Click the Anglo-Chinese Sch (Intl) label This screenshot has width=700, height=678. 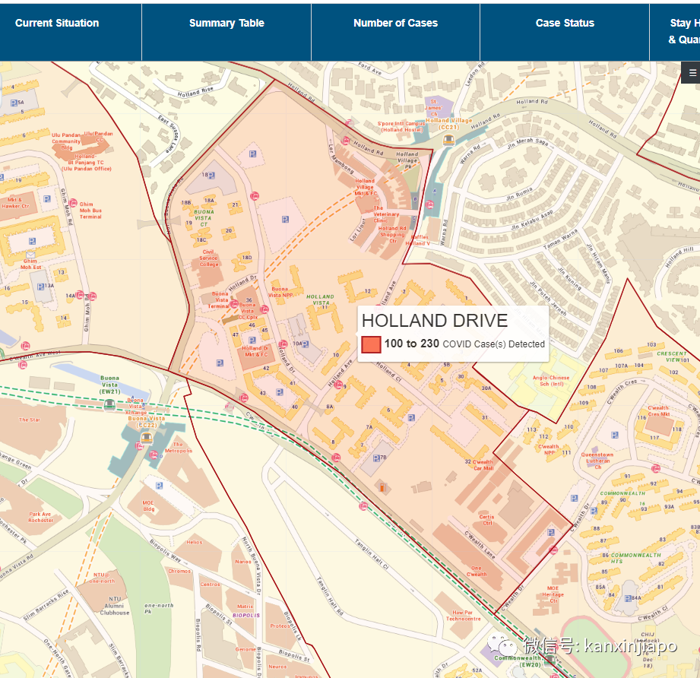pos(551,381)
